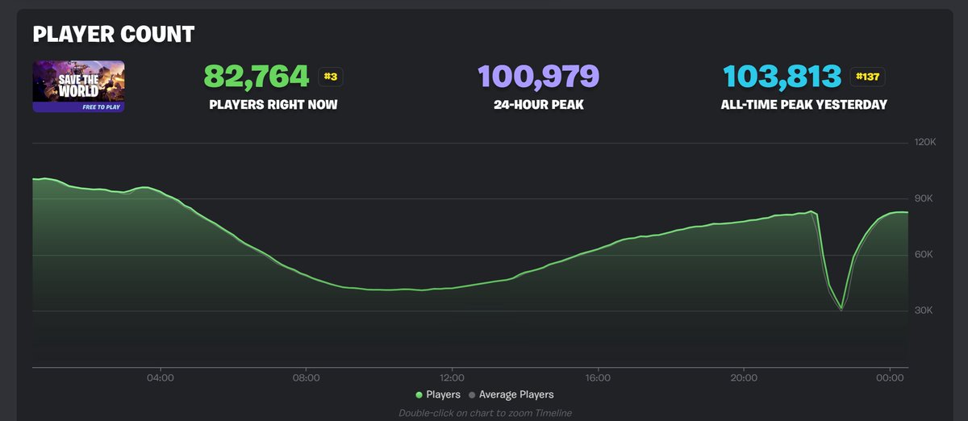Click the 20:00 time axis label
968x421 pixels.
click(x=744, y=377)
